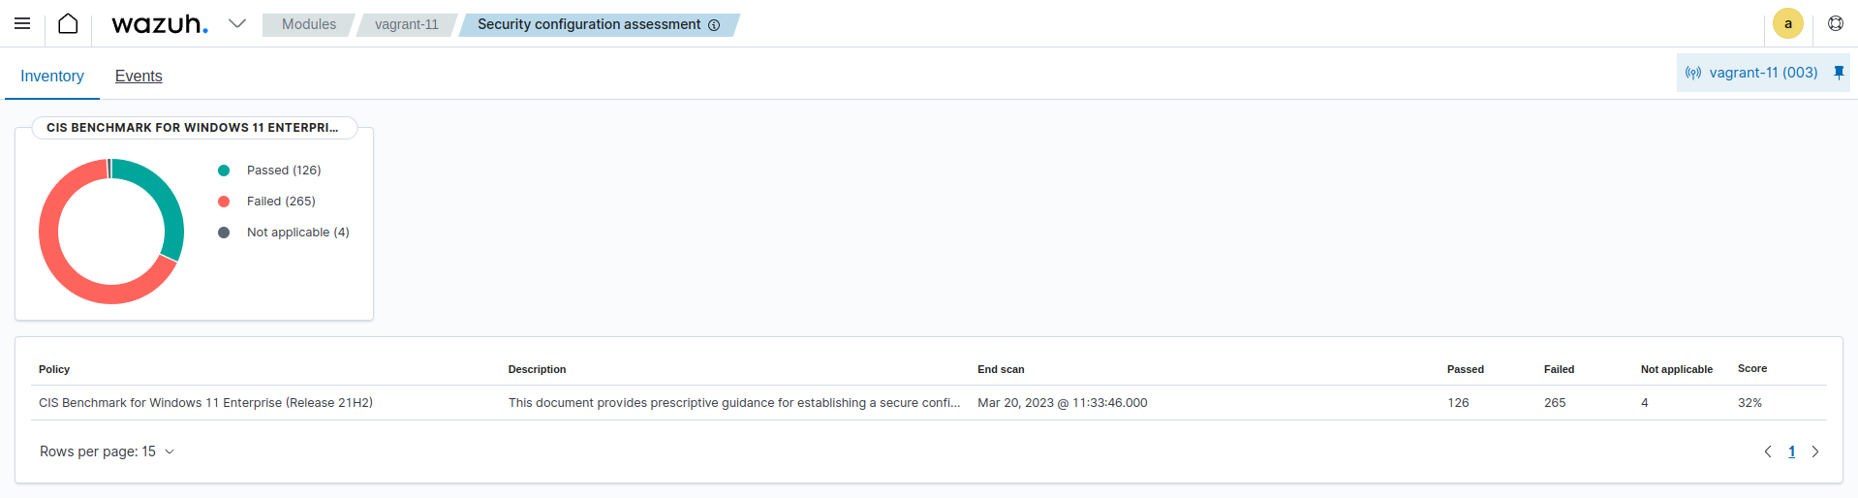The height and width of the screenshot is (498, 1858).
Task: Click the truncated policy description cell
Action: (x=734, y=403)
